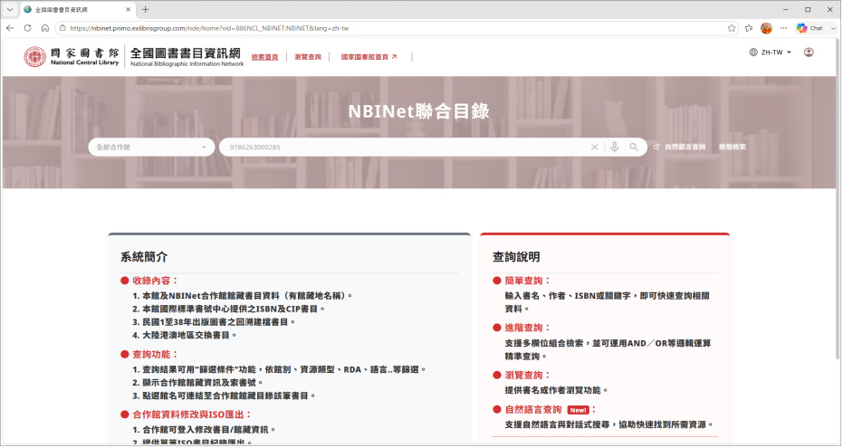Clear the search field with X icon
The height and width of the screenshot is (448, 843).
[594, 148]
